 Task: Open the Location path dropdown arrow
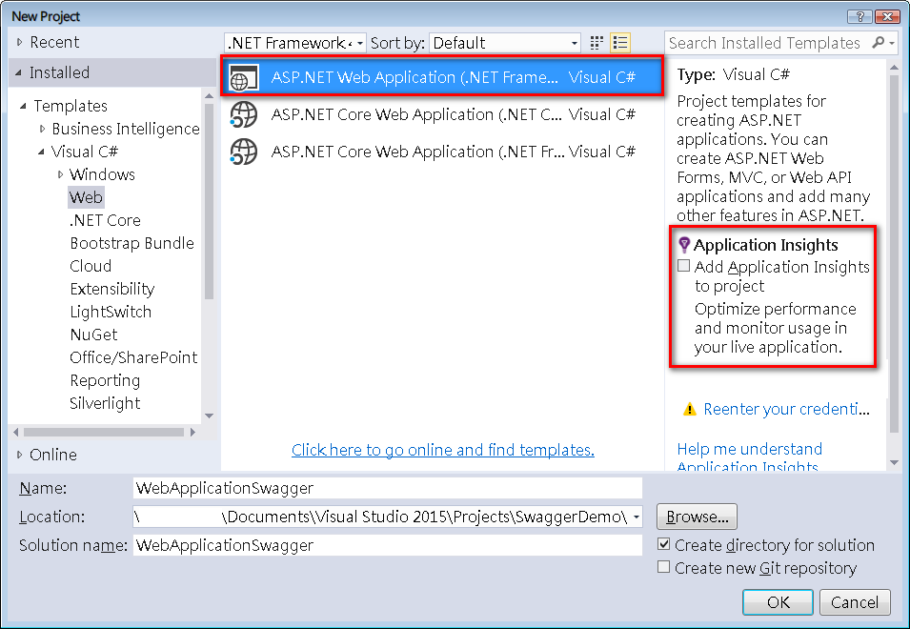click(x=637, y=517)
